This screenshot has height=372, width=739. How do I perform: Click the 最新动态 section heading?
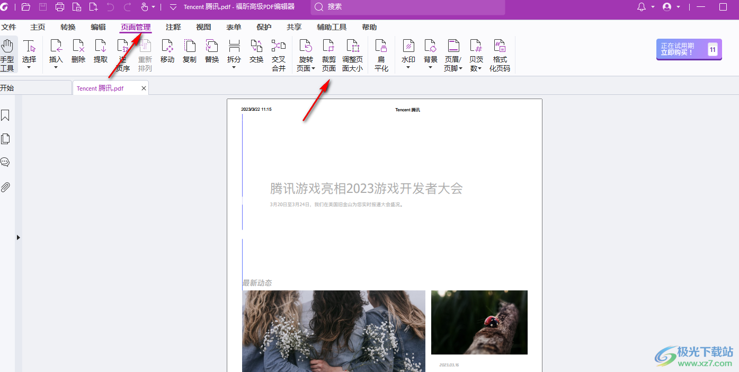click(257, 283)
